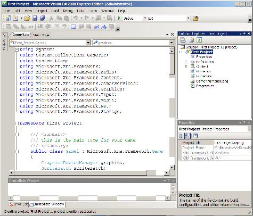The height and width of the screenshot is (216, 253).
Task: Start debugging with the green play icon
Action: pyautogui.click(x=119, y=18)
